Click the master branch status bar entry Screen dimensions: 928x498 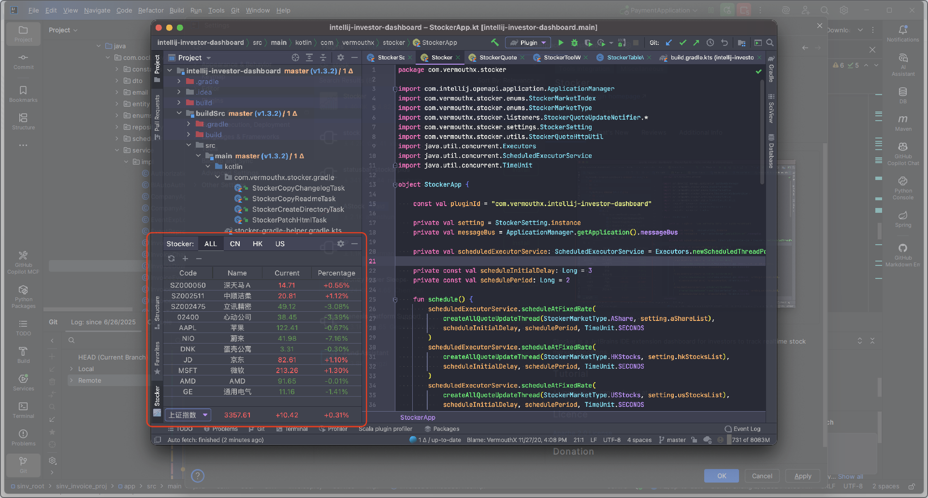point(672,440)
